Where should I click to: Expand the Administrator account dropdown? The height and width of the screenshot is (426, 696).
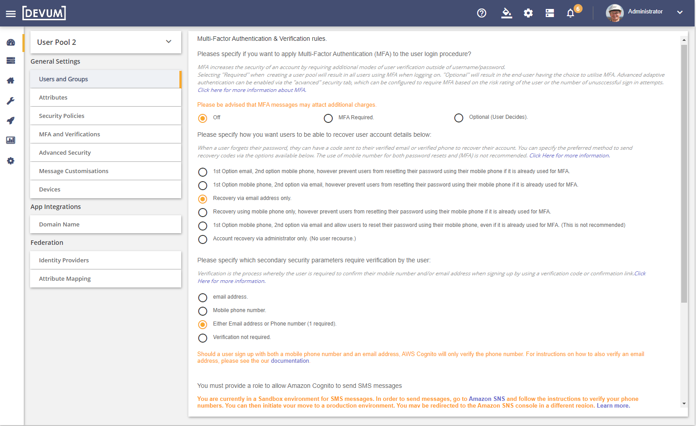click(x=680, y=13)
